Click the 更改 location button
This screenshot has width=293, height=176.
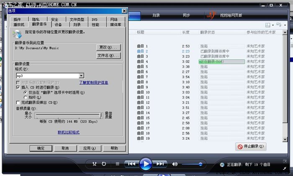(108, 47)
